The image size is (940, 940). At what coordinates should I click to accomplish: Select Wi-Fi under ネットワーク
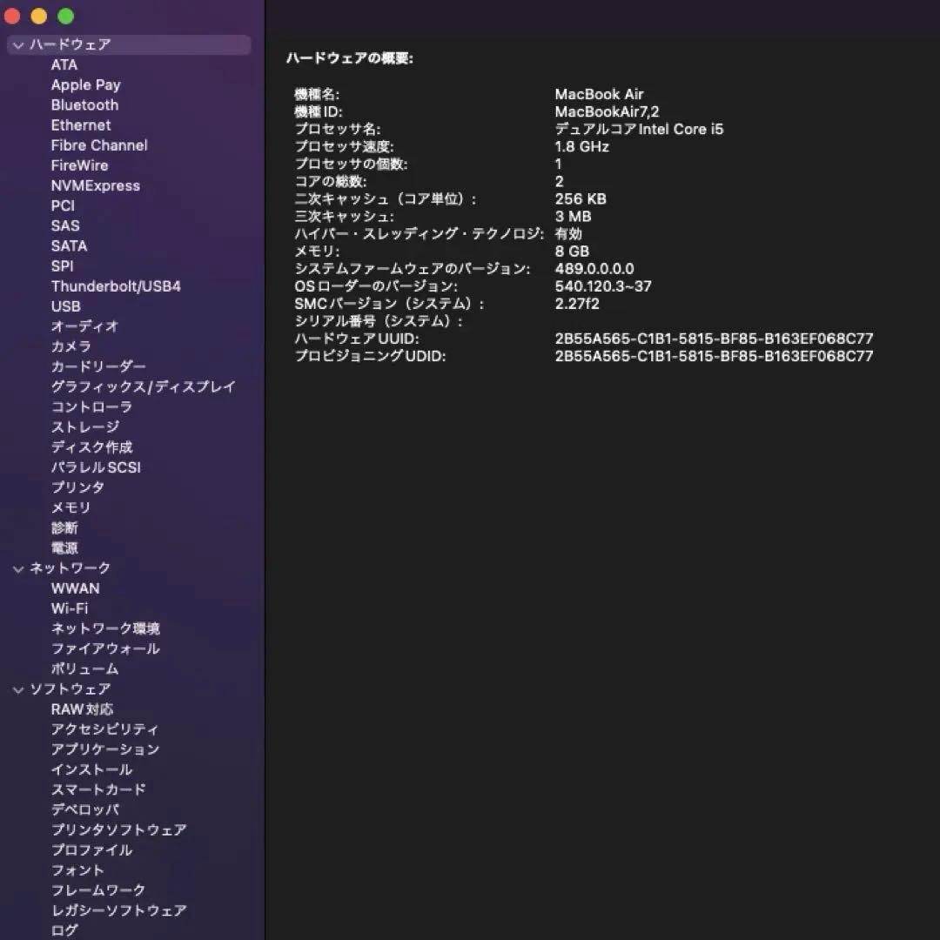coord(69,608)
